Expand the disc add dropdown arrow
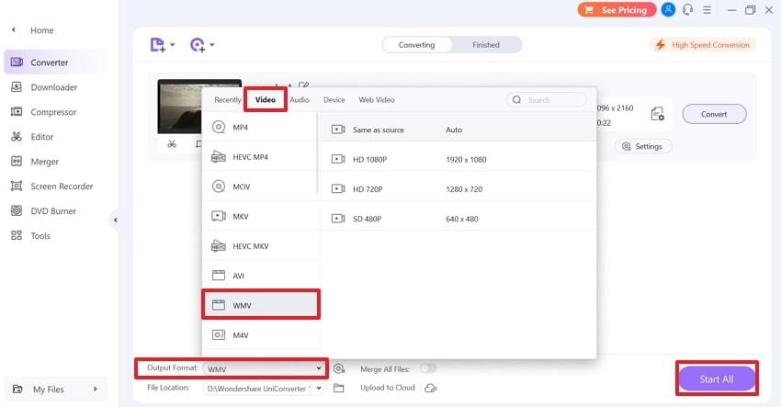781x407 pixels. click(212, 45)
